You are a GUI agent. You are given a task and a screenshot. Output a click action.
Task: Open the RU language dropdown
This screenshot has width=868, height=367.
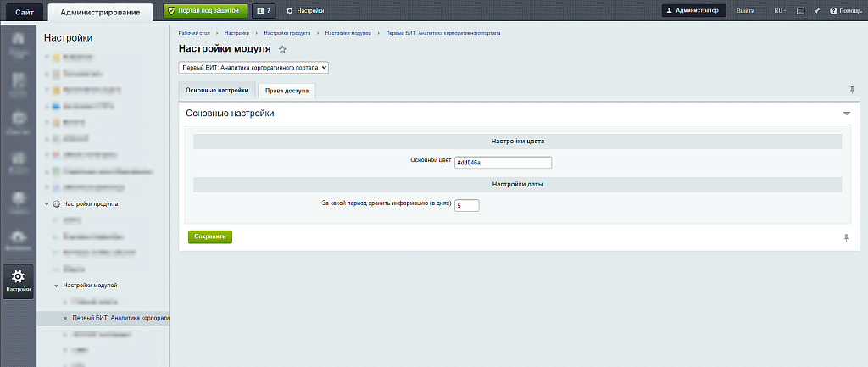point(779,11)
